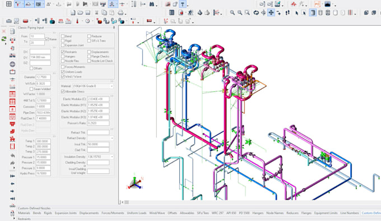Click the third magnifier zoom icon

point(247,13)
